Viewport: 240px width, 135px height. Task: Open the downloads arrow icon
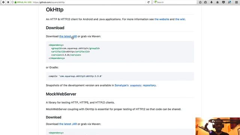pos(211,2)
